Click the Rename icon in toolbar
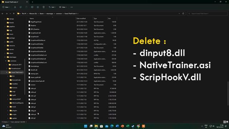 (32, 7)
